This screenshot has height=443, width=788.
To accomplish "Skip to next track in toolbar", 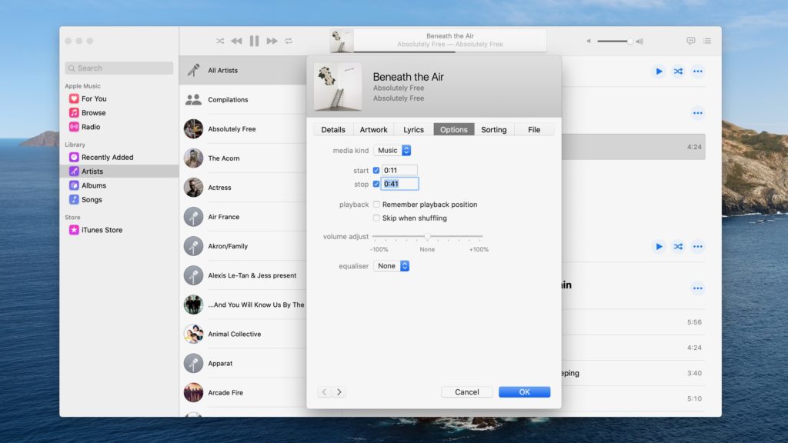I will pos(272,41).
